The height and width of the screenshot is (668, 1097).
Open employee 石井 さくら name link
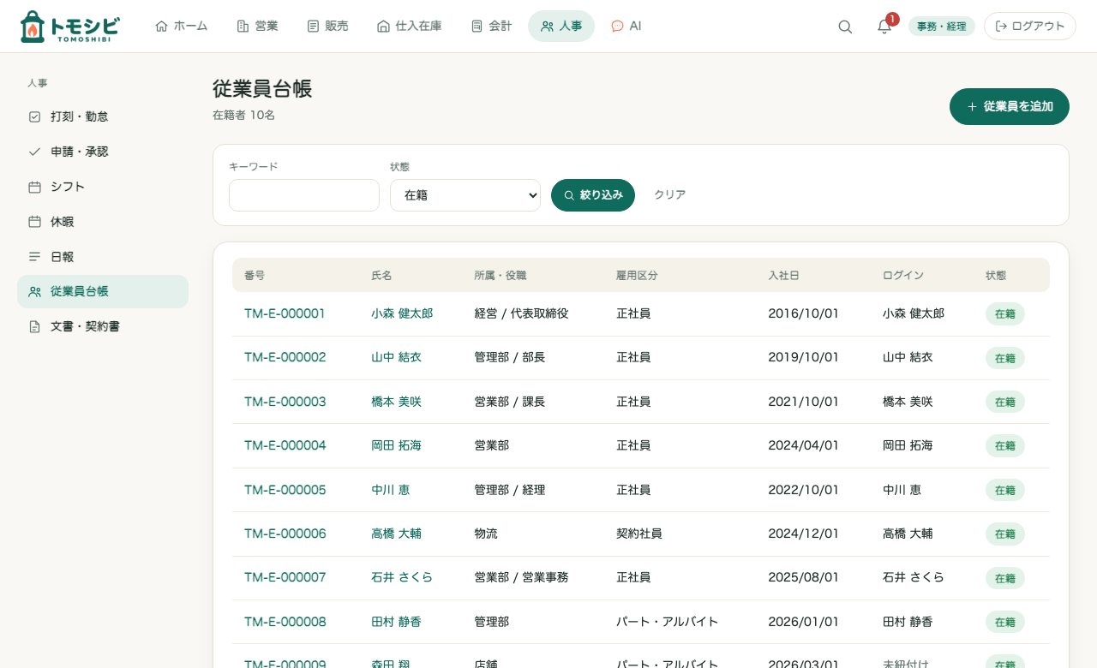tap(402, 577)
